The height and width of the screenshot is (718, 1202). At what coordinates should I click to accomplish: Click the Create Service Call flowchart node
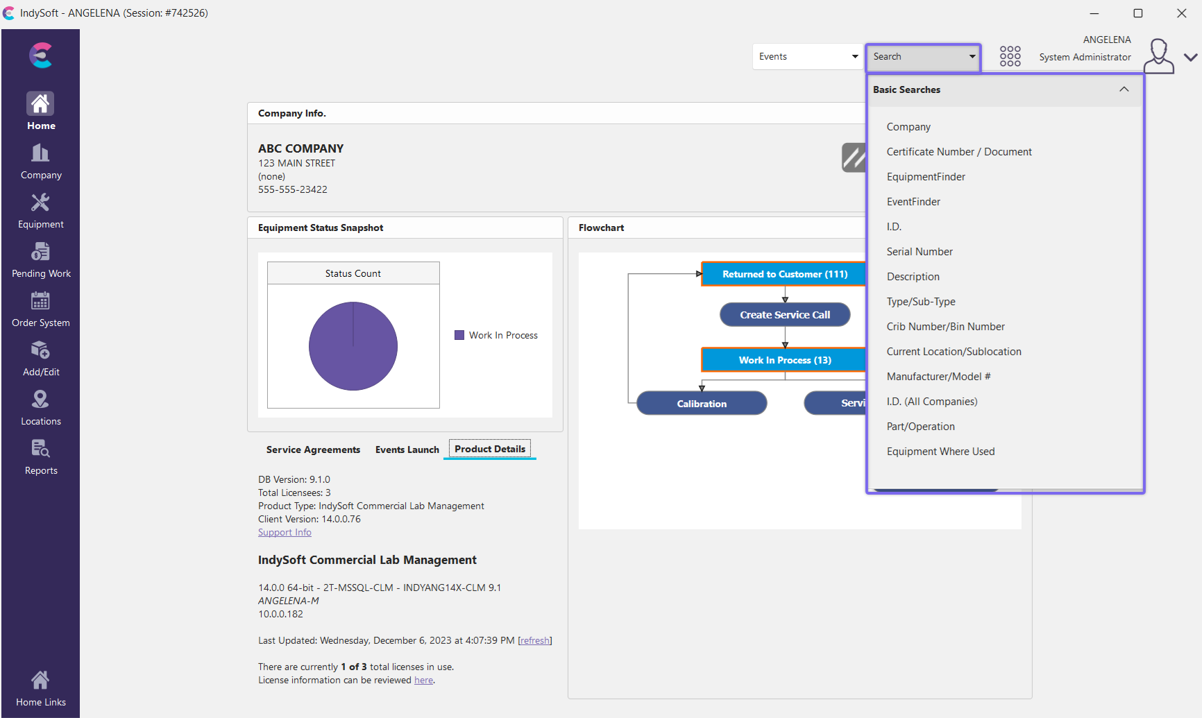784,315
